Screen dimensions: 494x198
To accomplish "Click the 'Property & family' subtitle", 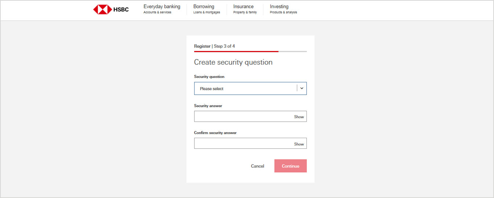I will tap(245, 12).
